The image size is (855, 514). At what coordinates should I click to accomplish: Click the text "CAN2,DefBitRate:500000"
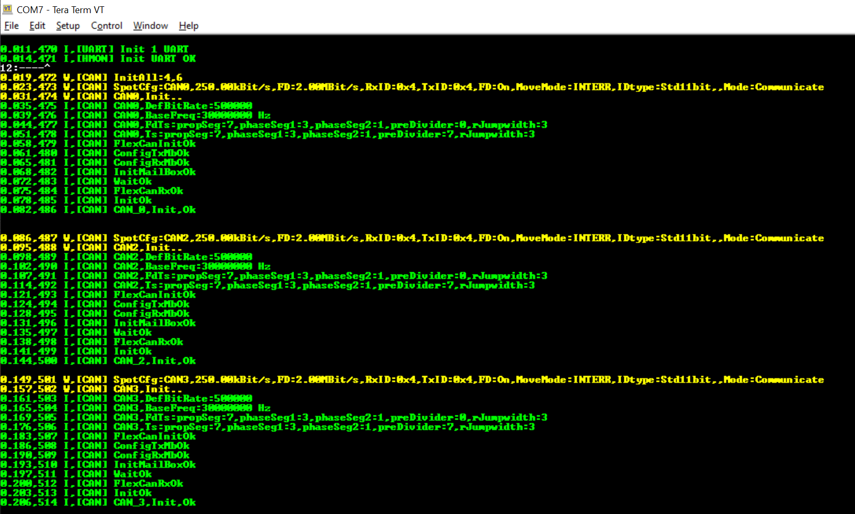183,256
